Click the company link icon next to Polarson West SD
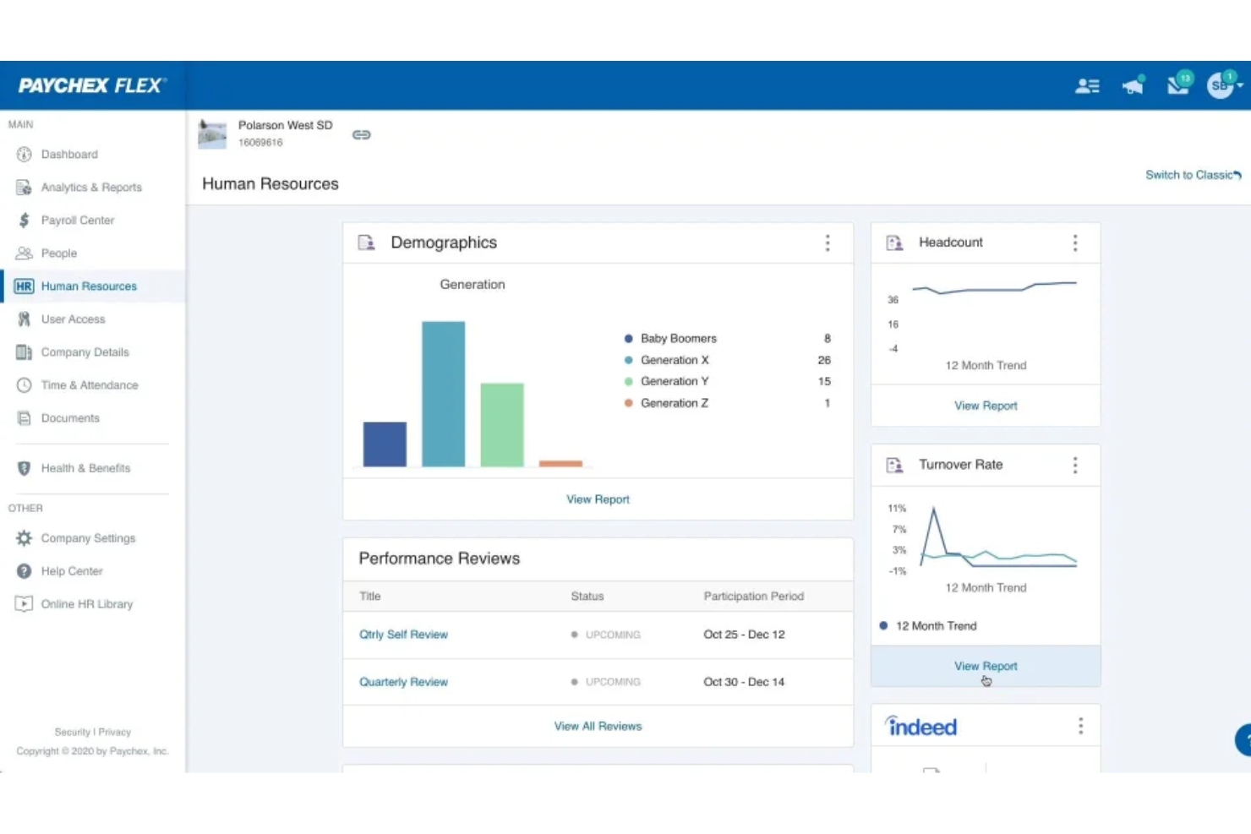The height and width of the screenshot is (834, 1251). pyautogui.click(x=362, y=134)
